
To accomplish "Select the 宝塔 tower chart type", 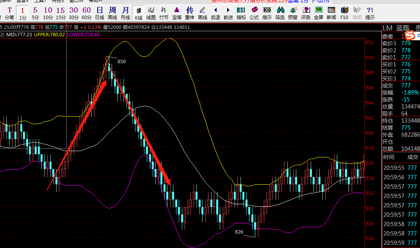I will pyautogui.click(x=176, y=13).
